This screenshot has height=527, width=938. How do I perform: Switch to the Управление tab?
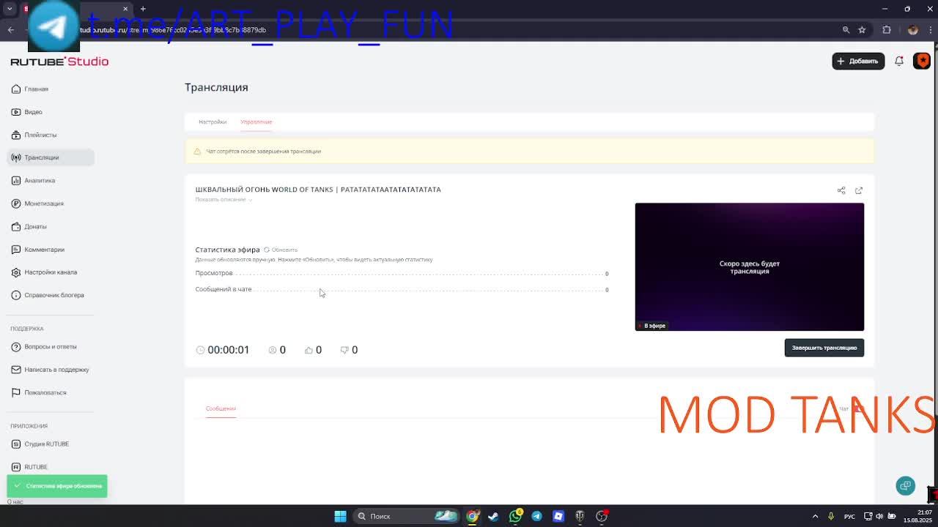point(256,122)
